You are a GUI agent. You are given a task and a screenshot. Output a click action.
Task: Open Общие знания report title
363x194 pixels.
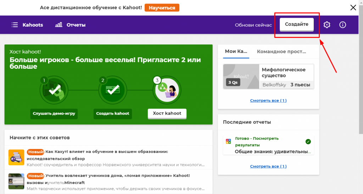click(273, 152)
